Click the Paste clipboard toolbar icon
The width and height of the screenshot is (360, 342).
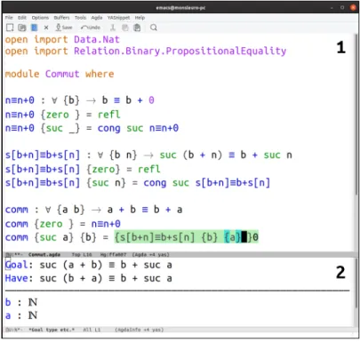click(x=137, y=28)
